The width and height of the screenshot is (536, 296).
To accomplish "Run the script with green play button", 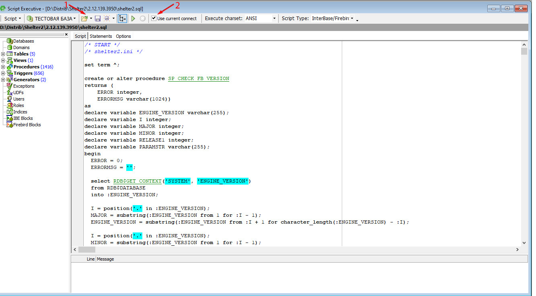I will pos(133,18).
